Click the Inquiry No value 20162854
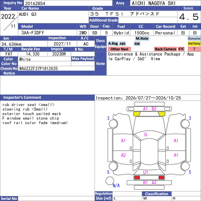 coord(35,3)
